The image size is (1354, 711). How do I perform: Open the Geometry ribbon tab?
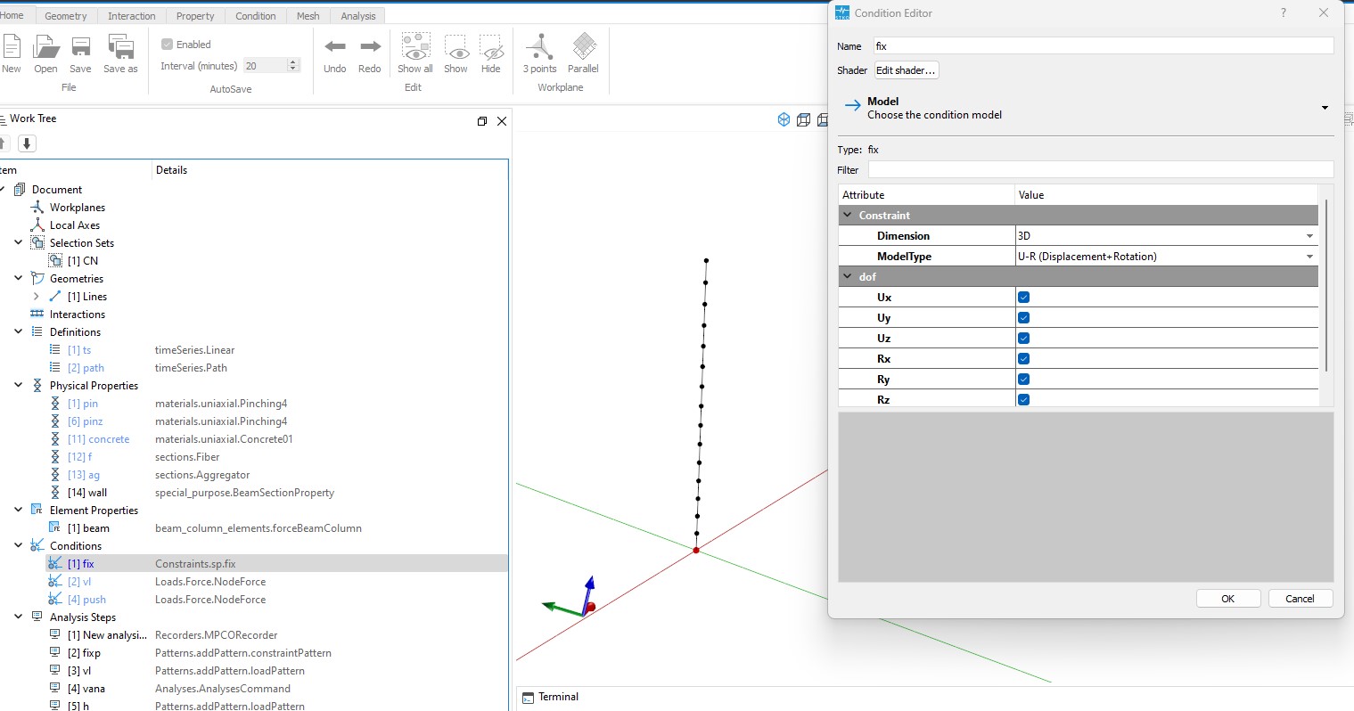[x=66, y=16]
